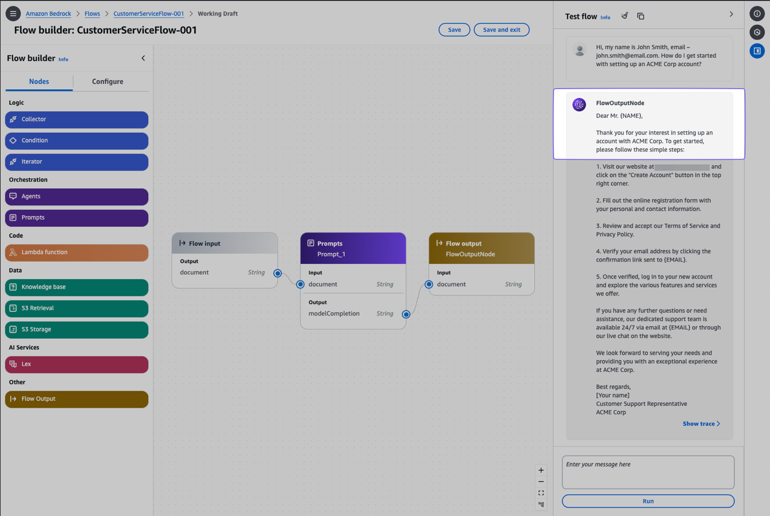Select the S3 Retrieval icon under Data
Image resolution: width=770 pixels, height=516 pixels.
click(x=13, y=308)
